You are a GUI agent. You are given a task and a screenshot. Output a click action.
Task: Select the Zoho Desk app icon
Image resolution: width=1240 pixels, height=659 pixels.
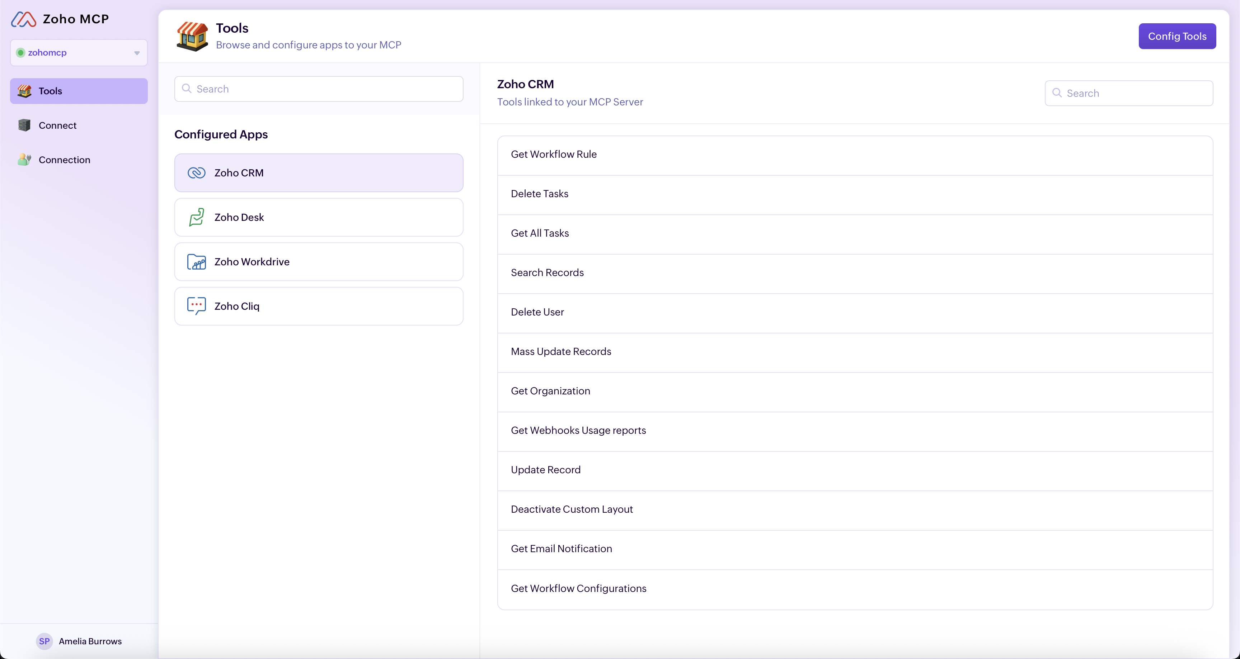196,217
